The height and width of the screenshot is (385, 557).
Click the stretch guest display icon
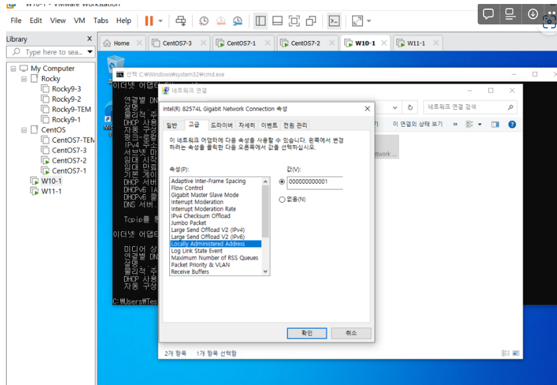(357, 21)
